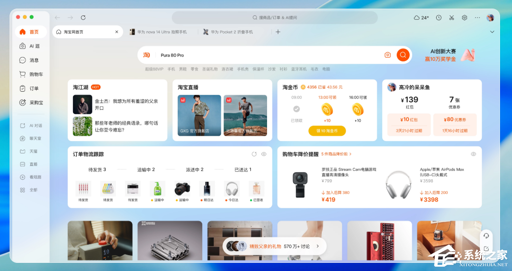Image resolution: width=512 pixels, height=271 pixels.
Task: Open the history clock icon
Action: point(439,18)
